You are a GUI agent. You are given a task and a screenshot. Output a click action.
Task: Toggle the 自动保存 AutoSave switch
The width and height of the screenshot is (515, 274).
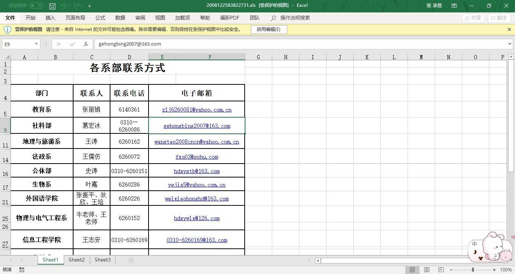click(x=37, y=6)
